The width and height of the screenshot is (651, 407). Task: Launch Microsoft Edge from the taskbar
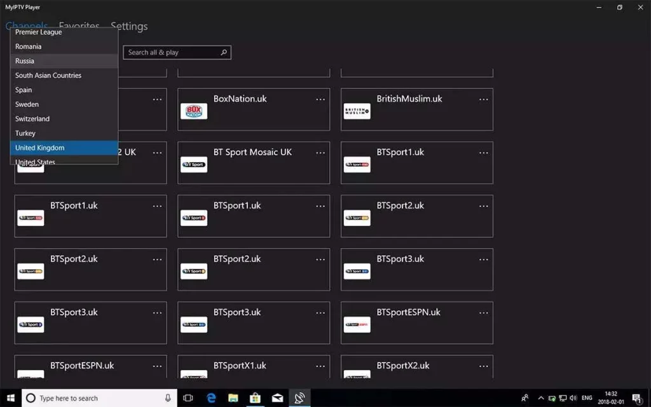(x=210, y=397)
